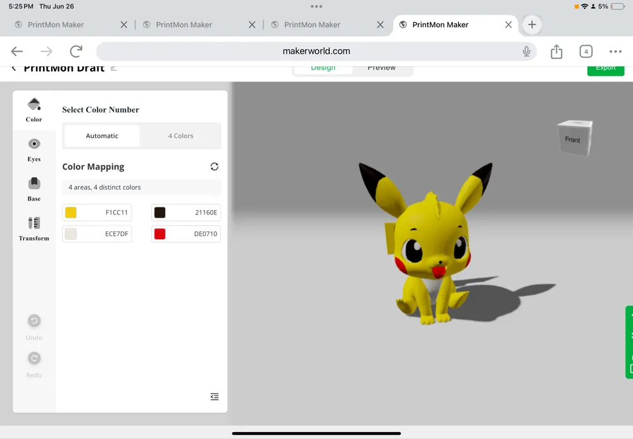This screenshot has width=633, height=439.
Task: Switch to the Design tab
Action: tap(323, 68)
